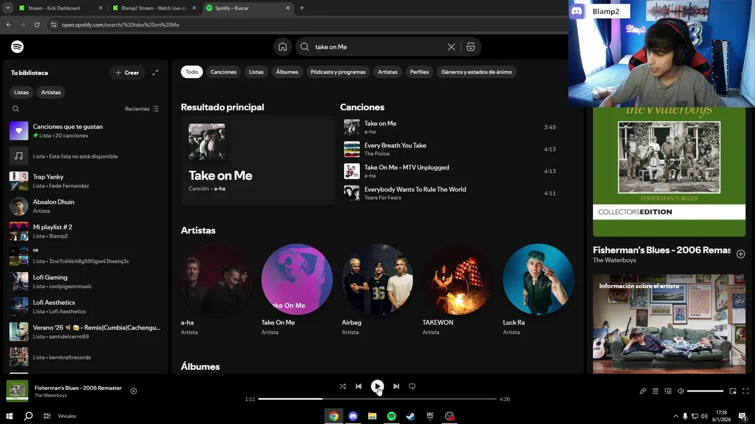Open the lyrics microphone icon

tap(643, 391)
